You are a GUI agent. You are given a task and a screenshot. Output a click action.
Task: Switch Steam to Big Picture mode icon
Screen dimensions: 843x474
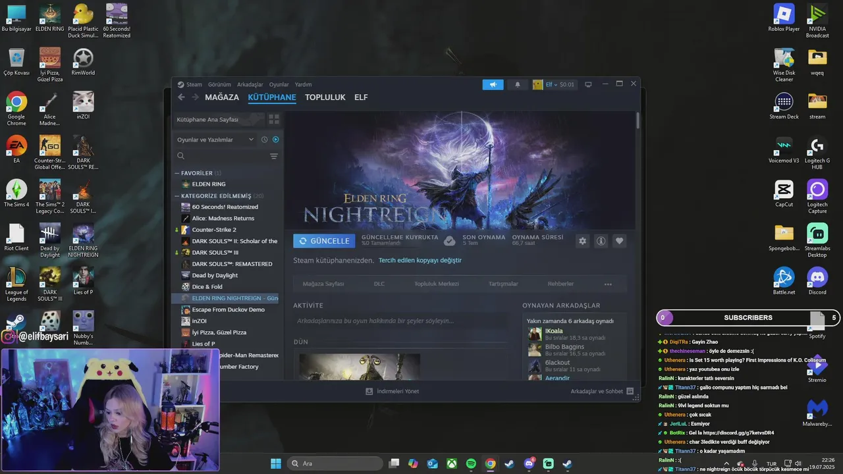click(588, 84)
